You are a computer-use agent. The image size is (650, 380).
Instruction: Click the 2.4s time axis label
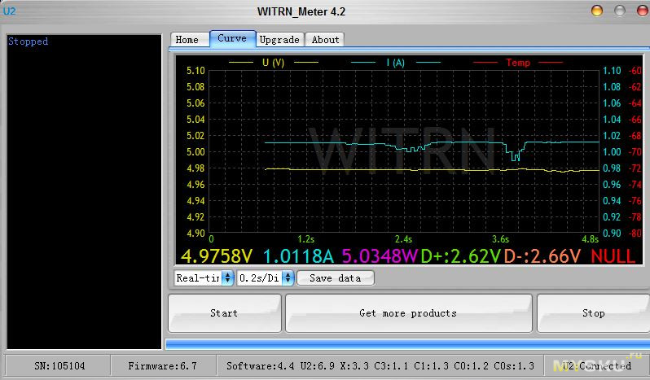(x=403, y=239)
